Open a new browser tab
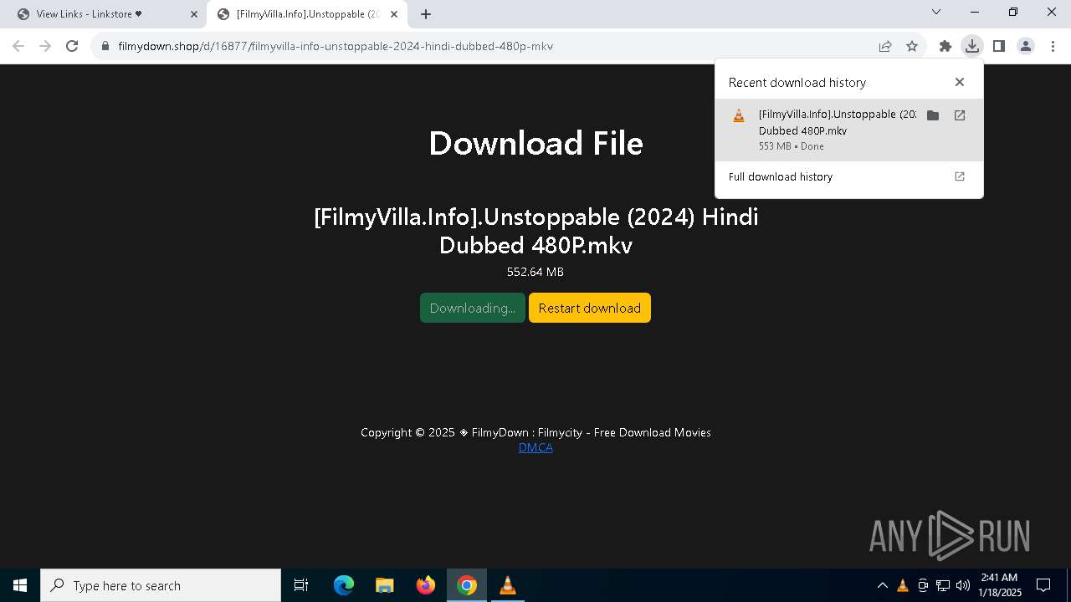The width and height of the screenshot is (1071, 602). pyautogui.click(x=426, y=14)
